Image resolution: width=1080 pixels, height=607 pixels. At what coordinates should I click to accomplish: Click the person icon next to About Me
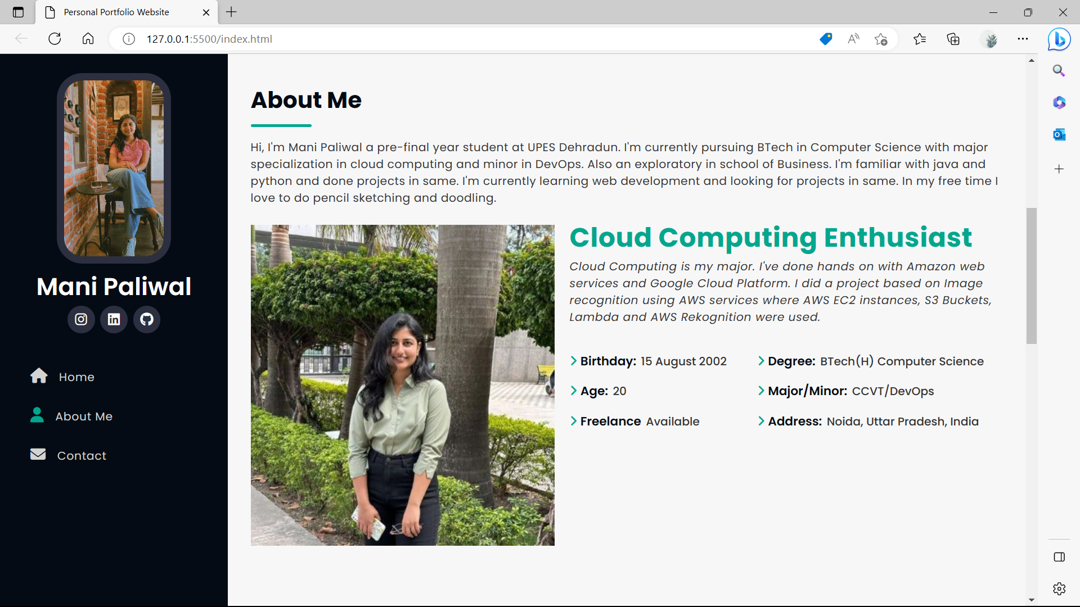(x=37, y=415)
